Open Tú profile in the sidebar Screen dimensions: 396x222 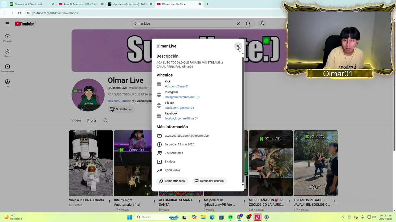[7, 83]
